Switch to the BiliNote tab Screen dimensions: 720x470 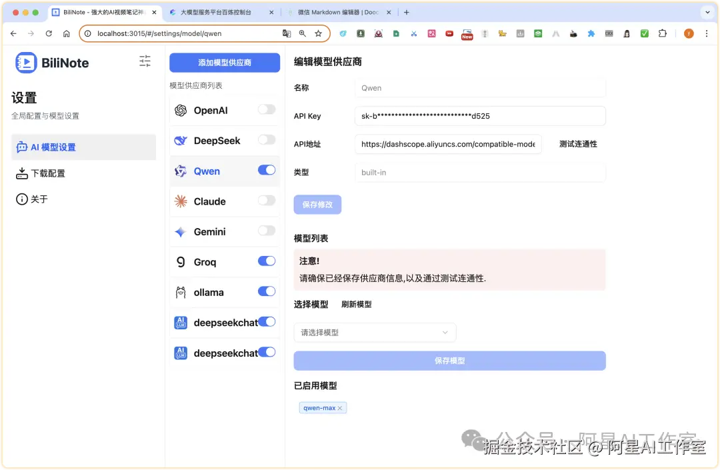coord(103,13)
